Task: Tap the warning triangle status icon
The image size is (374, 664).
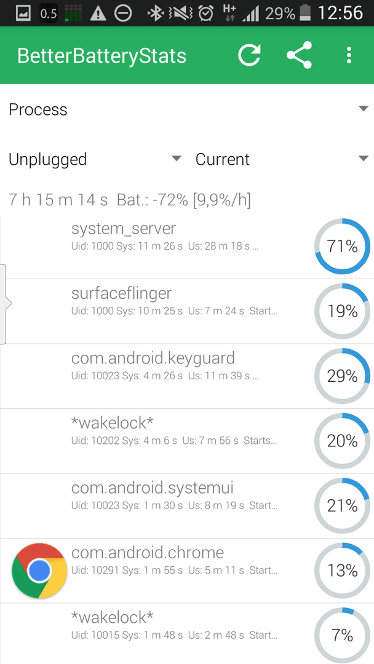Action: pos(98,14)
